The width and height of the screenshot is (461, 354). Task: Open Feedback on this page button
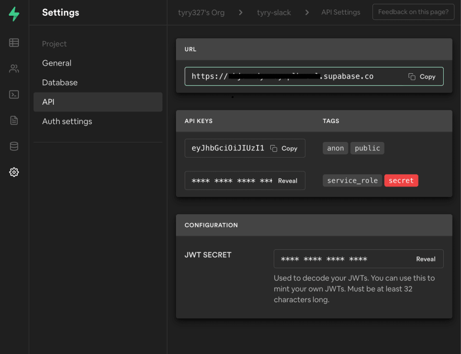tap(413, 12)
